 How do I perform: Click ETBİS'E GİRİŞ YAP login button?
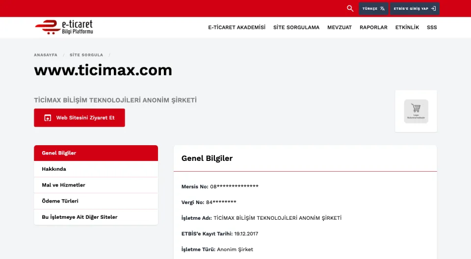(415, 9)
